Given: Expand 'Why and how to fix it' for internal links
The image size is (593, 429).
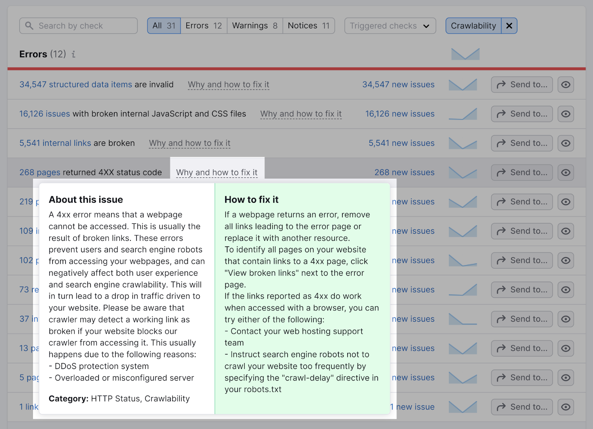Looking at the screenshot, I should pos(189,143).
